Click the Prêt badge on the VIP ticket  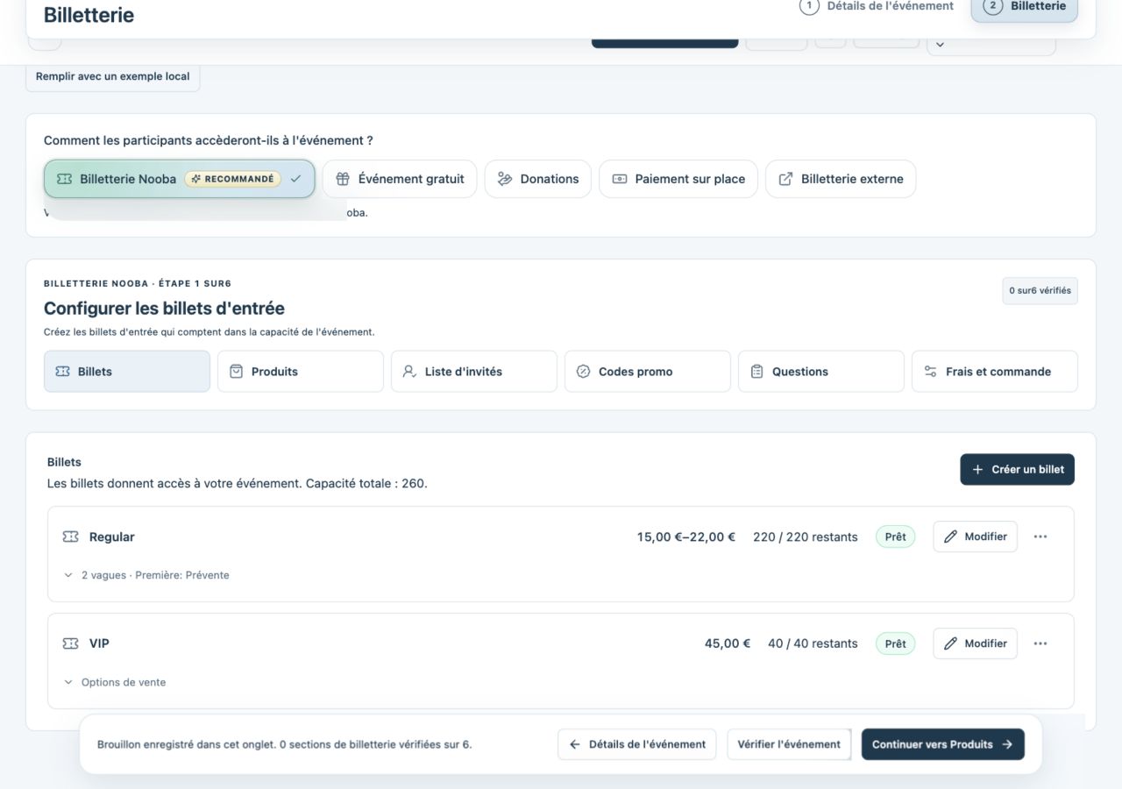pyautogui.click(x=895, y=643)
